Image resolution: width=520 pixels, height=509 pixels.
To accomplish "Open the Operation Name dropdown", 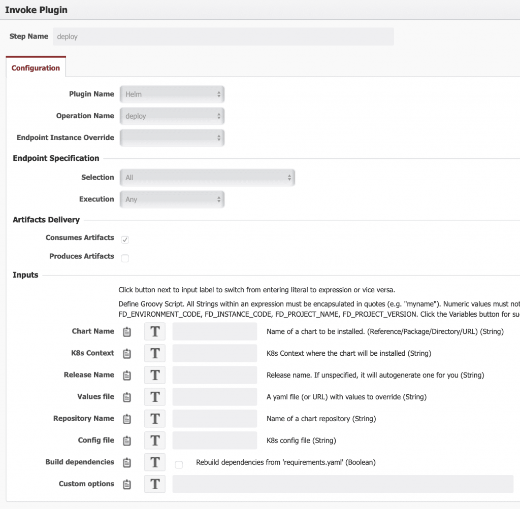I will 172,116.
